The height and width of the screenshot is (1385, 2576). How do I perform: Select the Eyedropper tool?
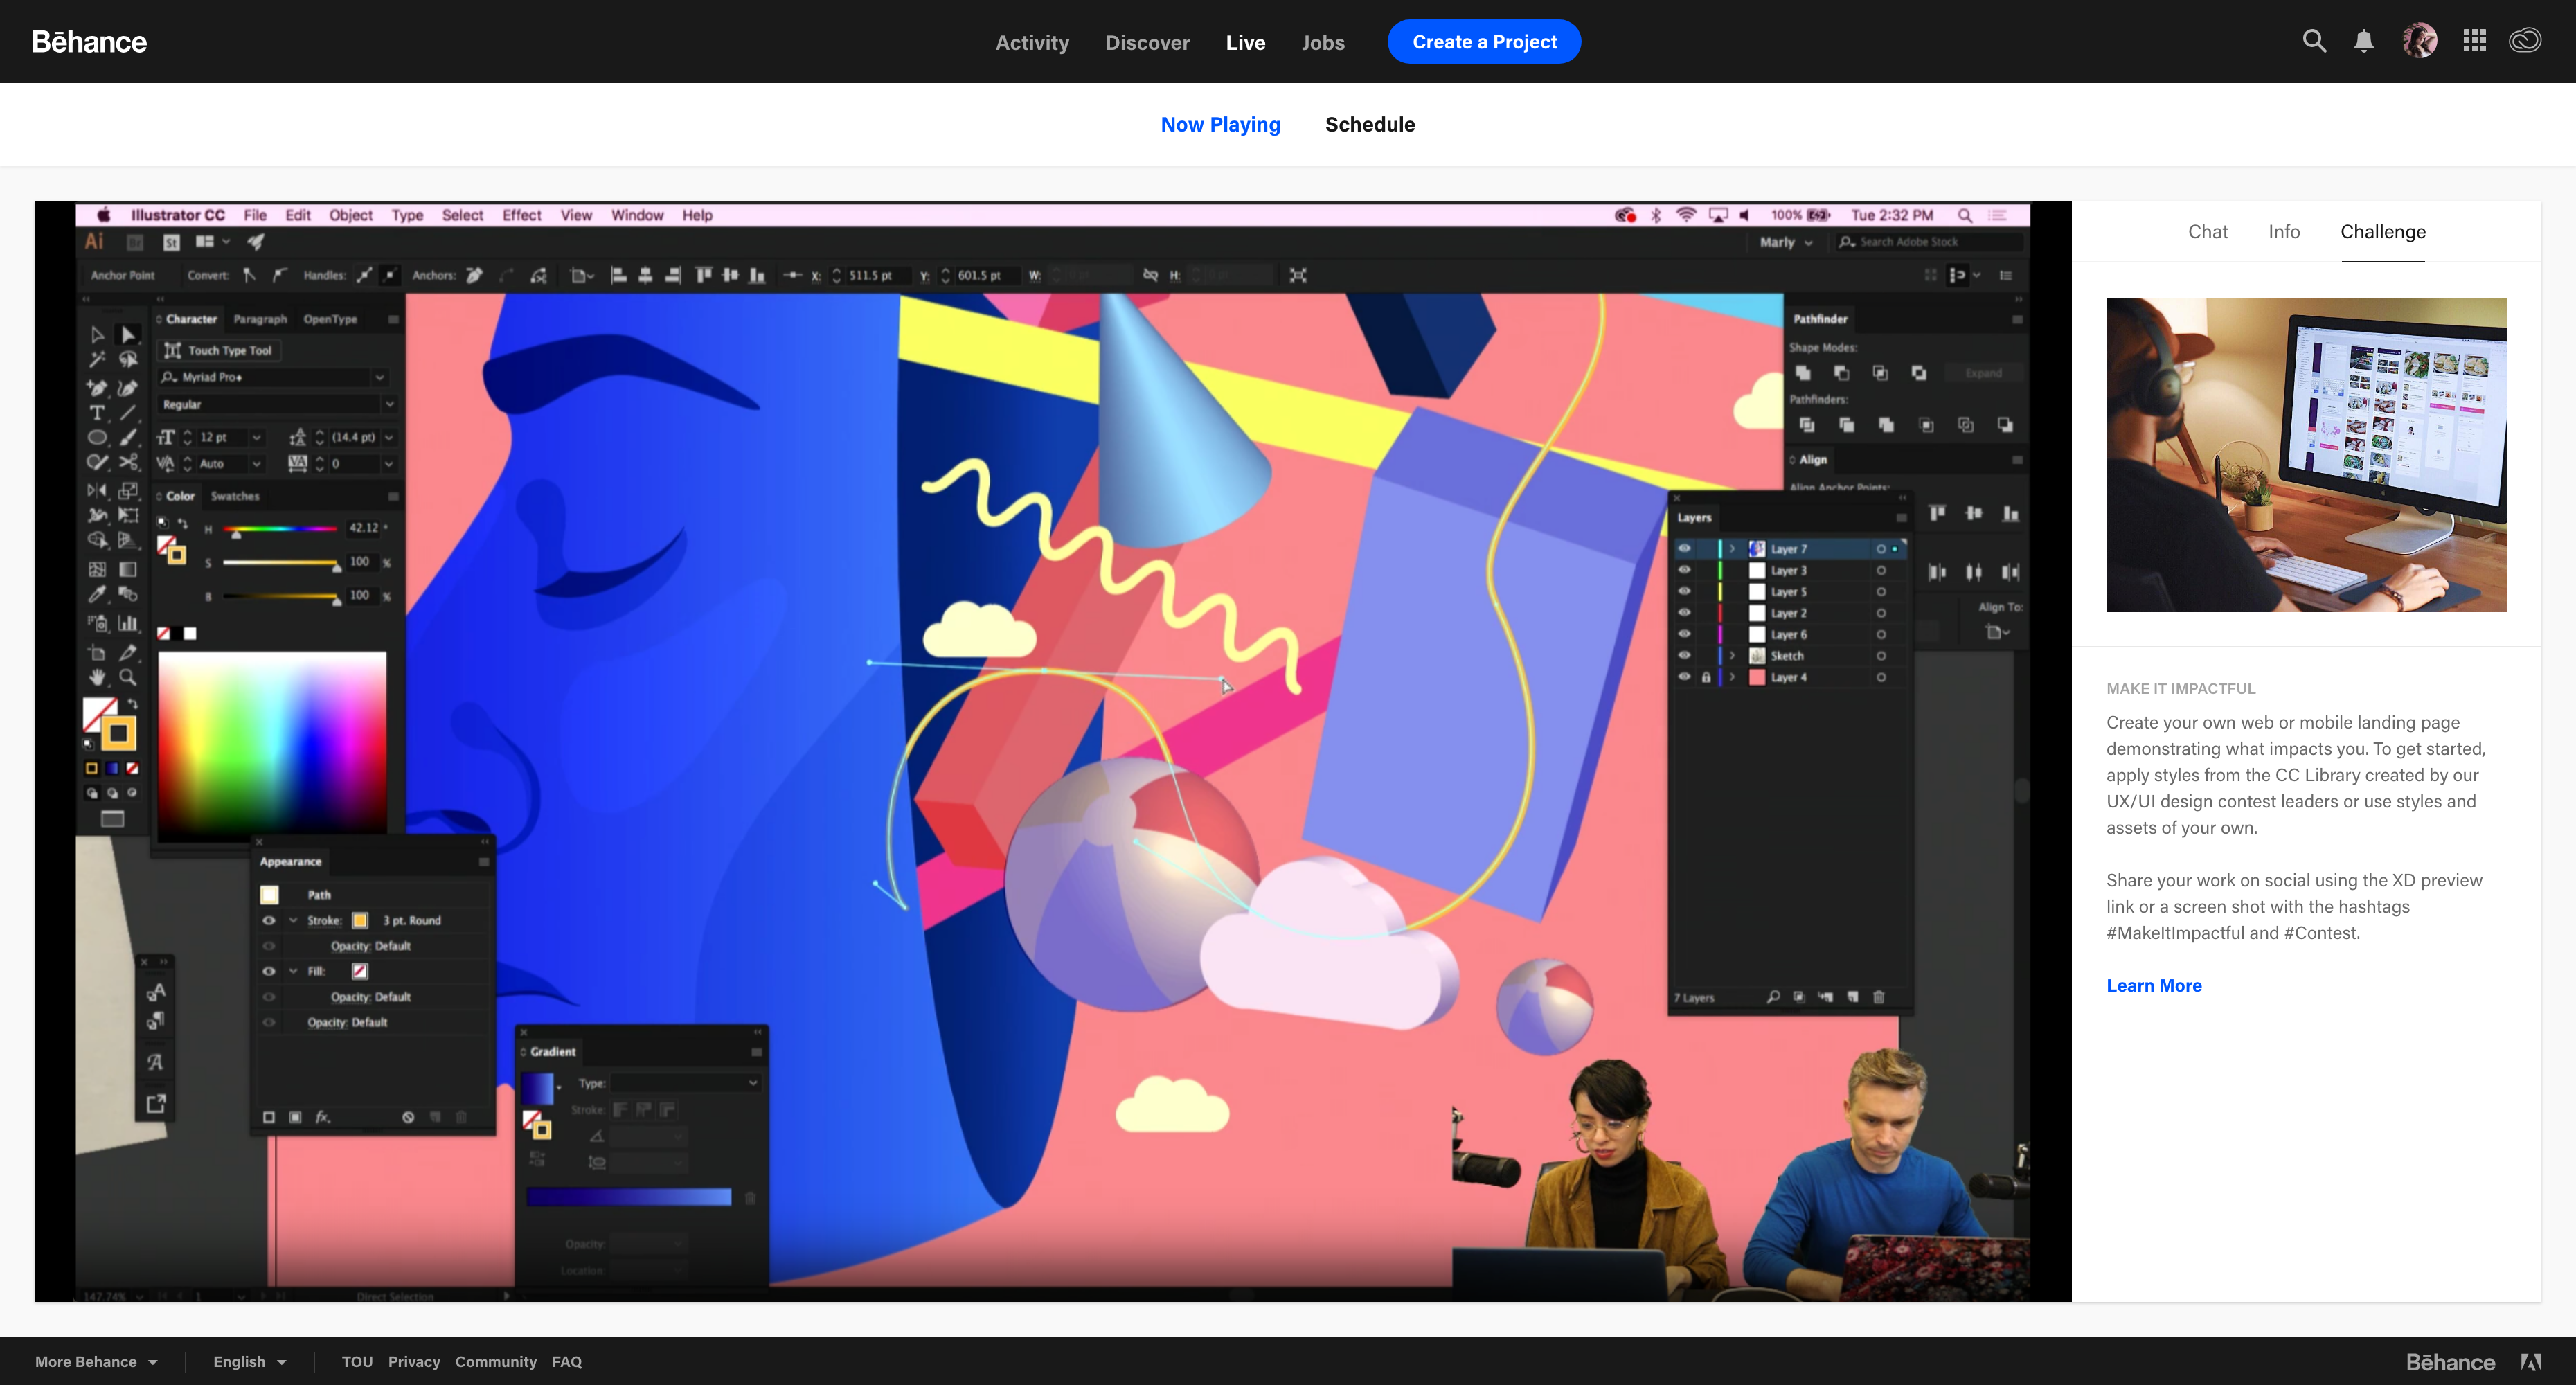(x=97, y=594)
